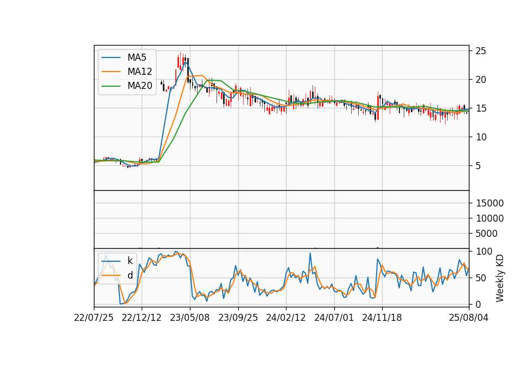This screenshot has width=521, height=374.
Task: Select the 22/12/12 date label
Action: coord(142,318)
